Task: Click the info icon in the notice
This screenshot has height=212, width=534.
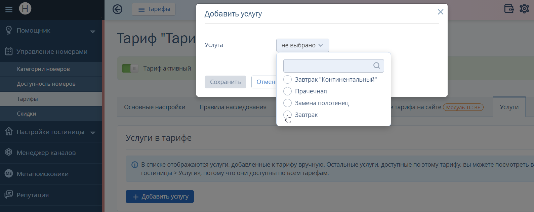Action: coord(135,165)
